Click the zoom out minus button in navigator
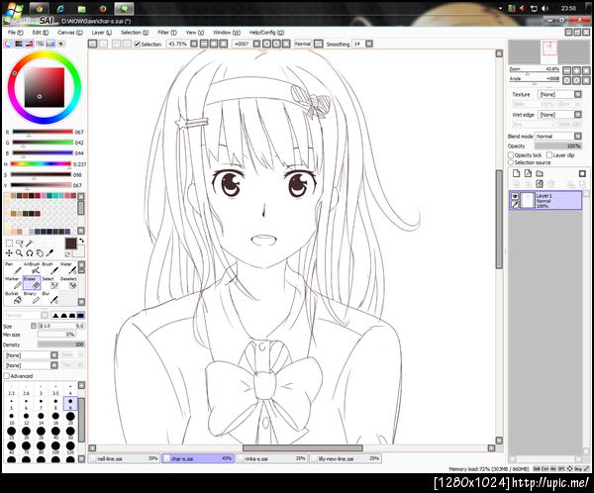This screenshot has width=594, height=493. click(566, 70)
